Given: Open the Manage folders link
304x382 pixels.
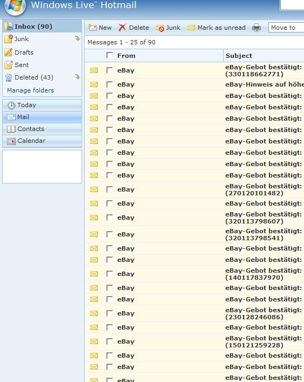Looking at the screenshot, I should [x=30, y=90].
